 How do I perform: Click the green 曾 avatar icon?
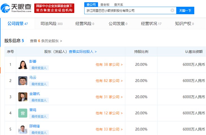tap(23, 113)
